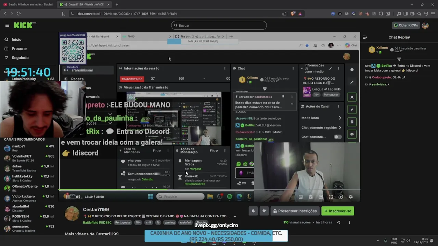Click the share icon below the video
The height and width of the screenshot is (246, 438).
tap(338, 222)
